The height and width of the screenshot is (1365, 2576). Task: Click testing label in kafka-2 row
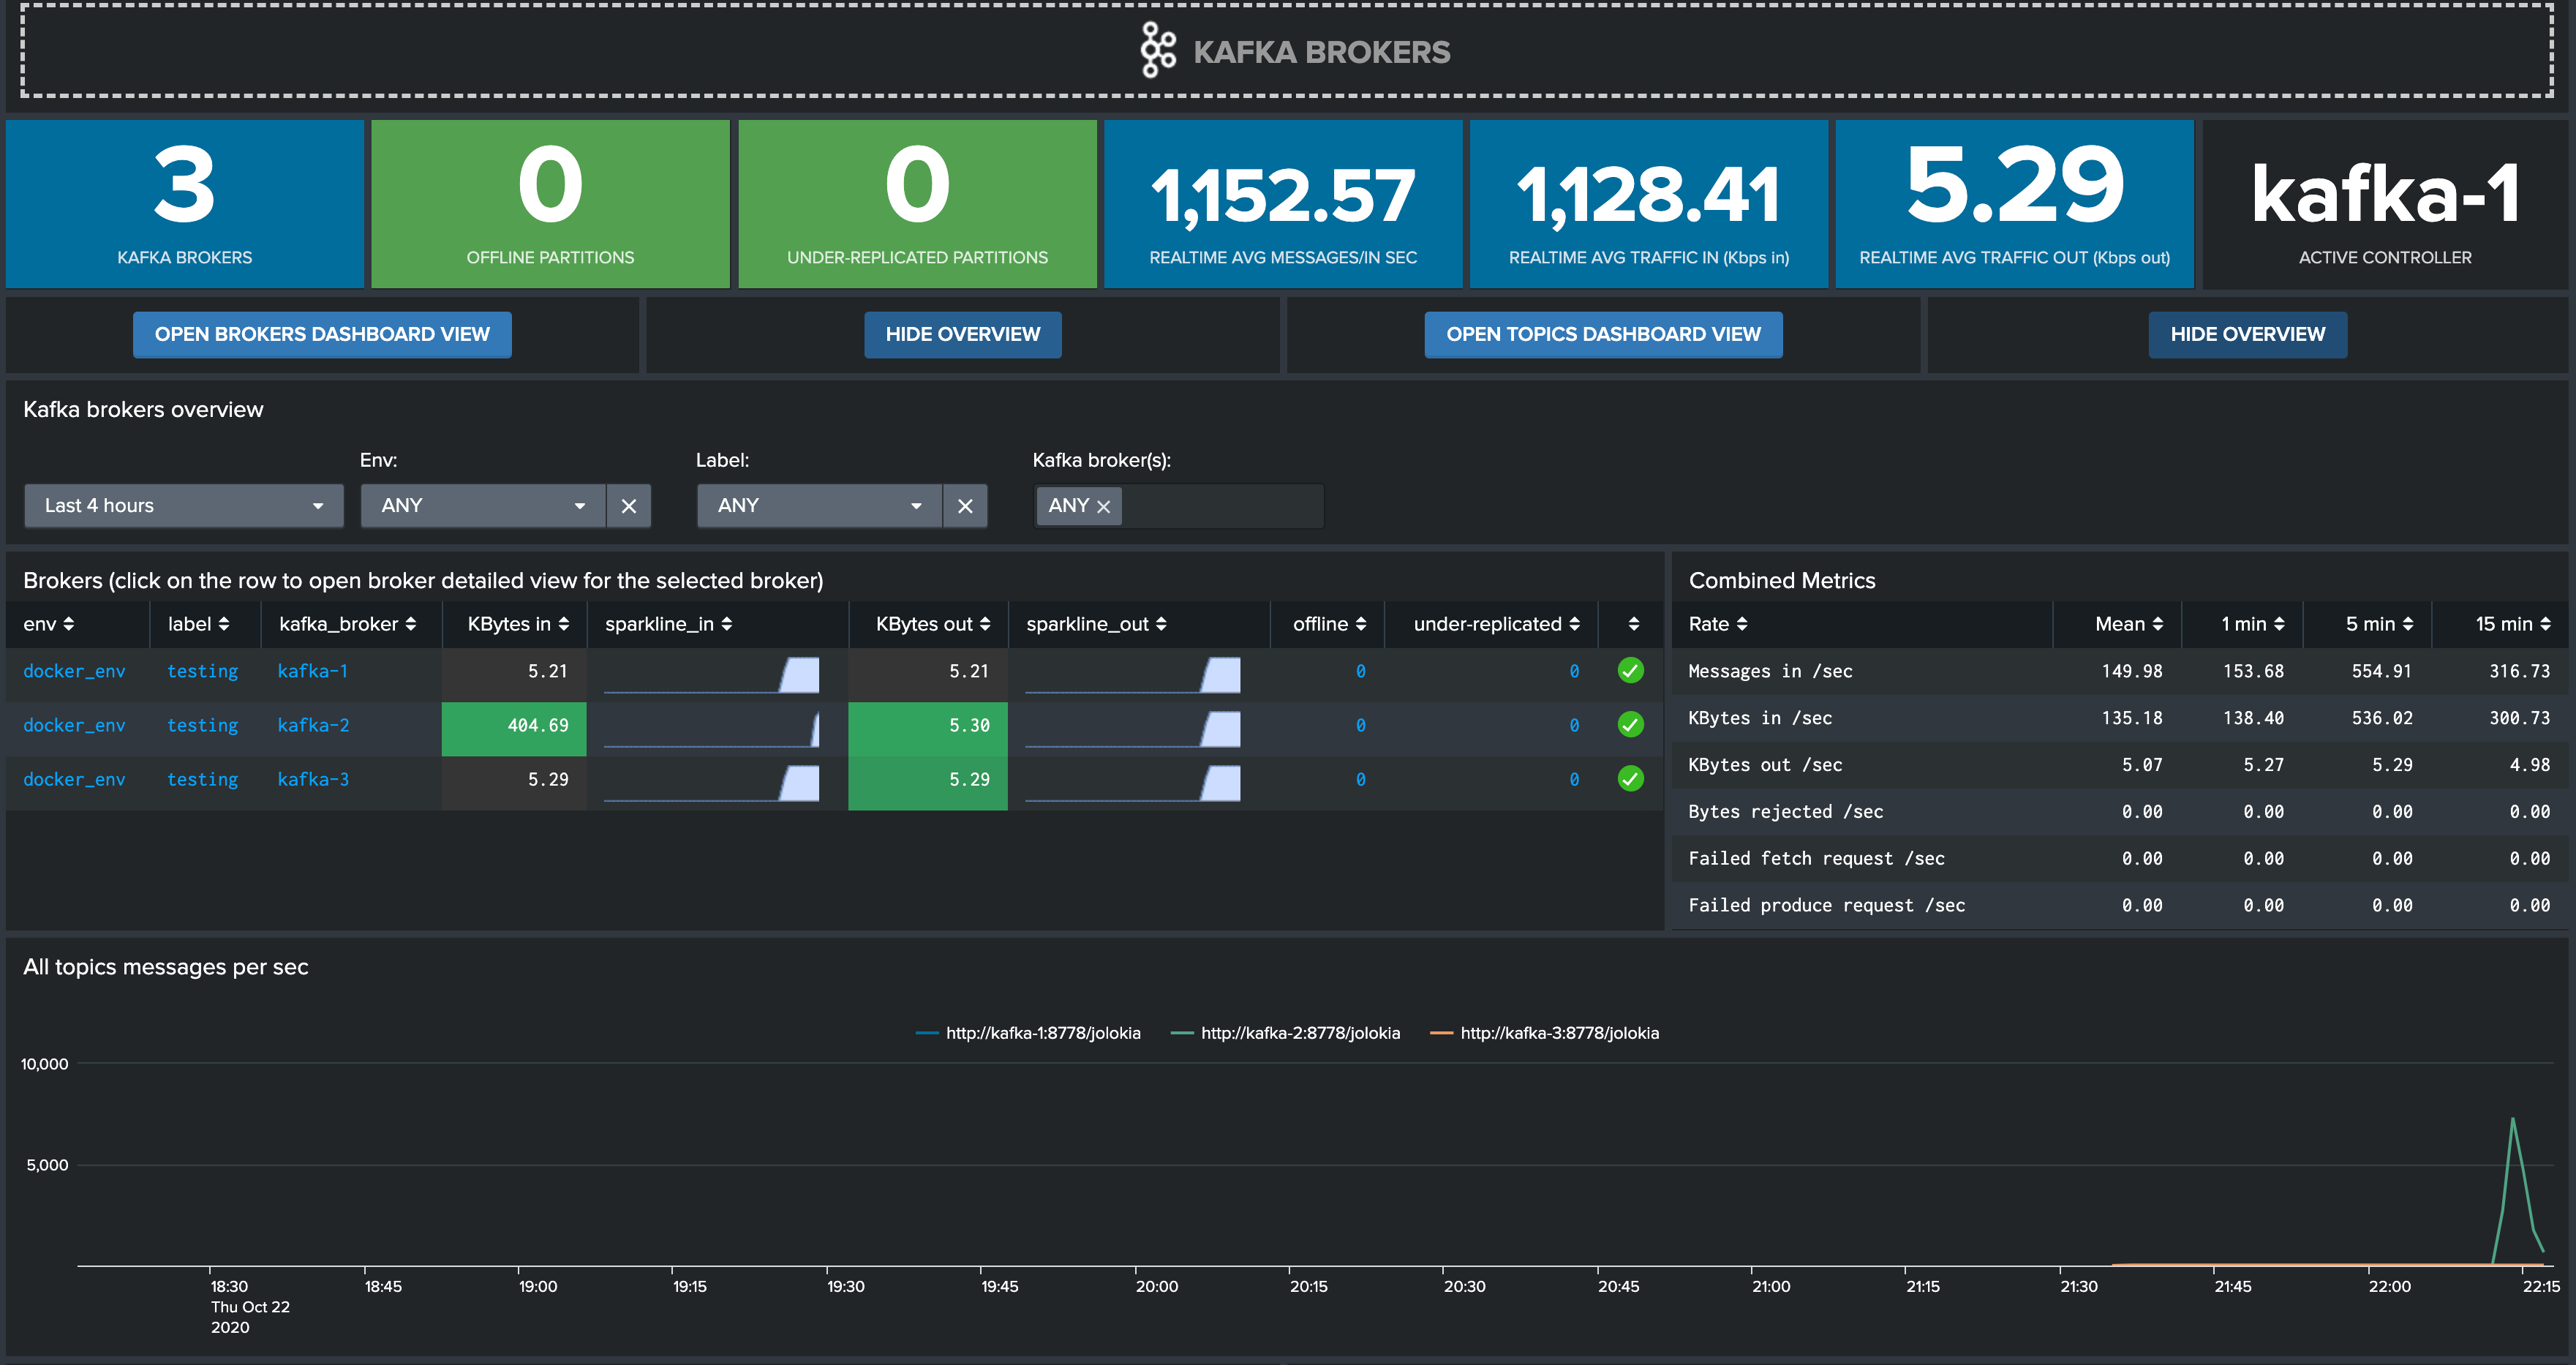tap(202, 725)
